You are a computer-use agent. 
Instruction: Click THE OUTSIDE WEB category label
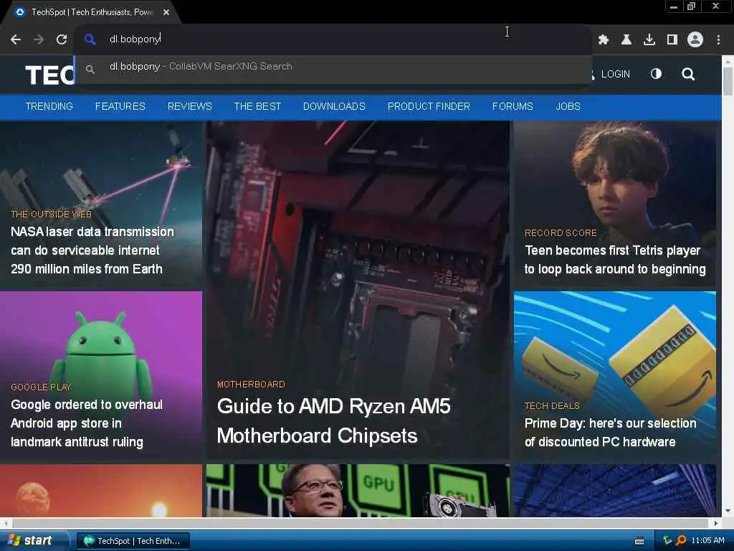(51, 214)
